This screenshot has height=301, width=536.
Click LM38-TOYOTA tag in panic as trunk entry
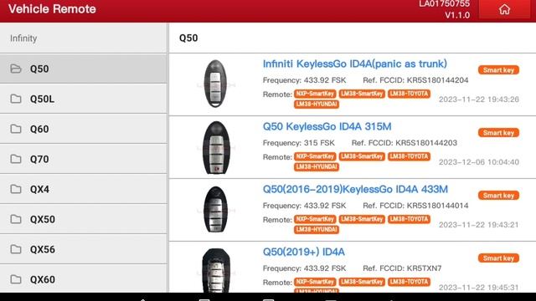(409, 94)
